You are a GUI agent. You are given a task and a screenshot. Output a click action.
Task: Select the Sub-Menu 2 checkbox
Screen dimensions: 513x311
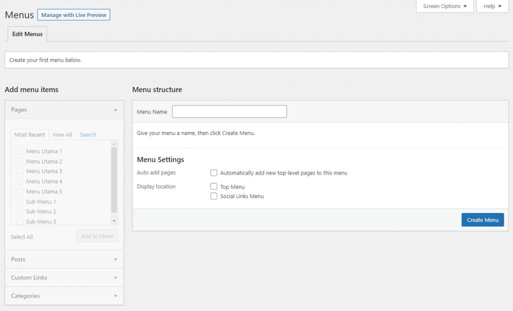(x=19, y=211)
